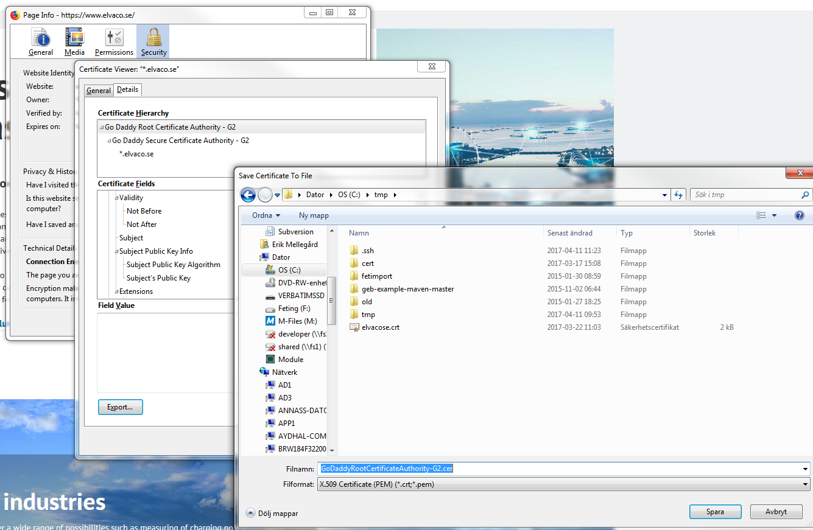Click the Export... button

tap(120, 407)
